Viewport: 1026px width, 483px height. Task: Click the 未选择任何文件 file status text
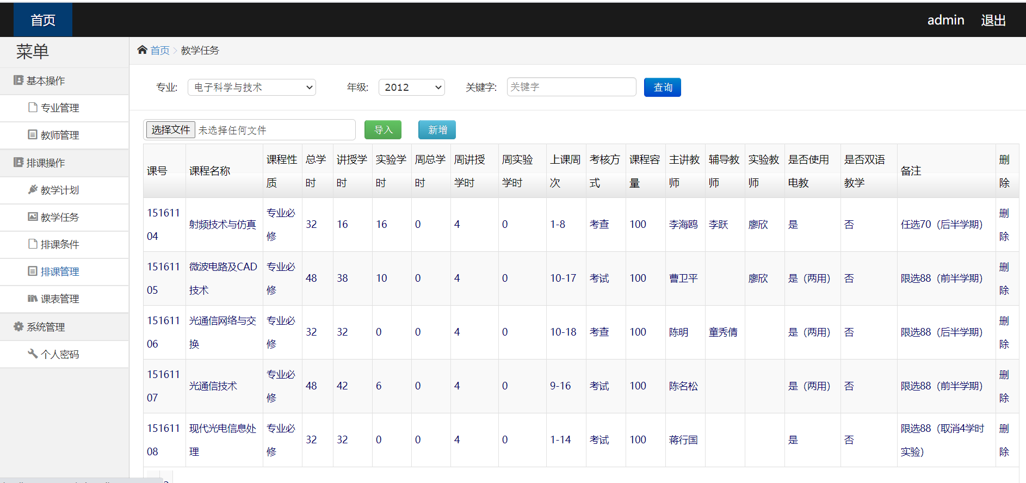coord(232,130)
